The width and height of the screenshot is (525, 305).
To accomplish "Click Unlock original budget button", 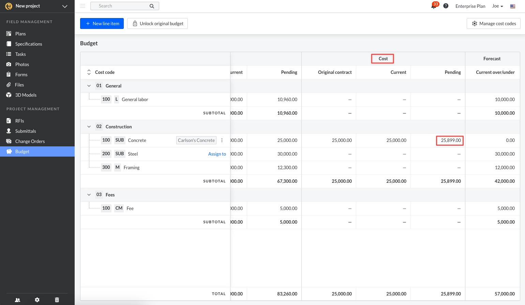I will 157,23.
